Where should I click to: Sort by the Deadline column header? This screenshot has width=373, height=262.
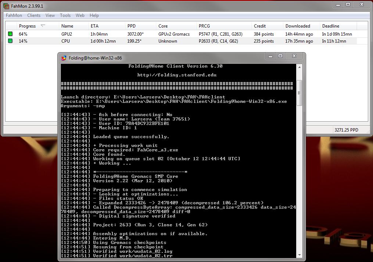[x=338, y=26]
